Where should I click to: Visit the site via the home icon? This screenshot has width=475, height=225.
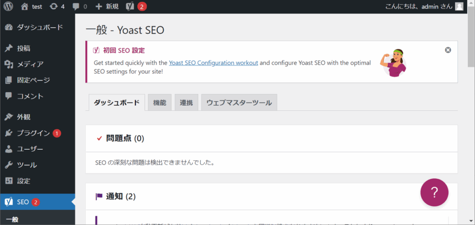coord(25,6)
